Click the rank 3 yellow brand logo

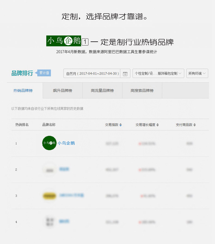pyautogui.click(x=50, y=196)
